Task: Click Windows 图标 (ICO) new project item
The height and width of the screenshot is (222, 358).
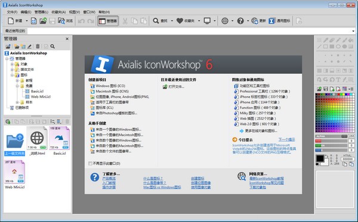Action: 110,86
